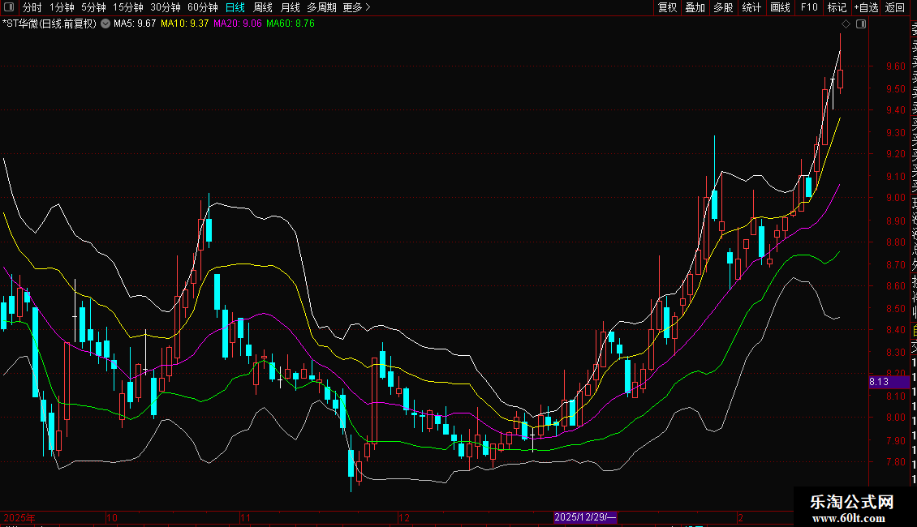Click the 2025/12/29/一 date marker

coord(585,517)
